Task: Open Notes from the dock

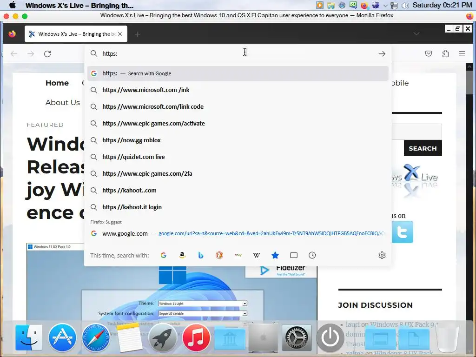Action: coord(130,337)
